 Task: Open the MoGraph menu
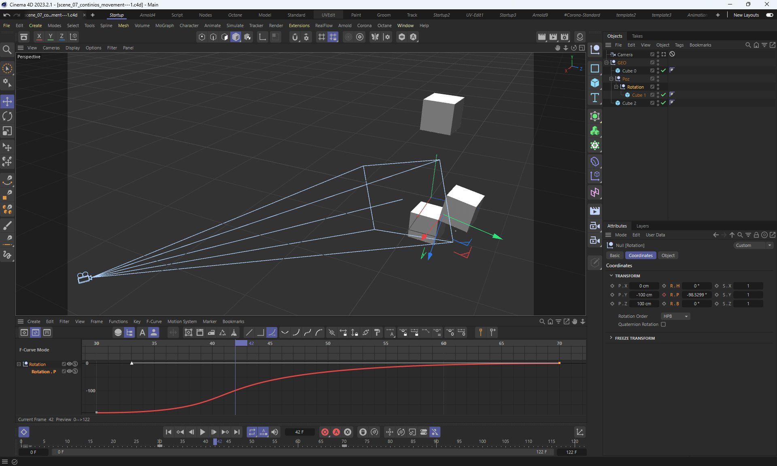pyautogui.click(x=164, y=26)
